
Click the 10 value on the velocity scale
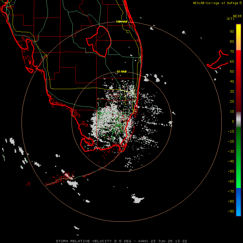point(232,112)
